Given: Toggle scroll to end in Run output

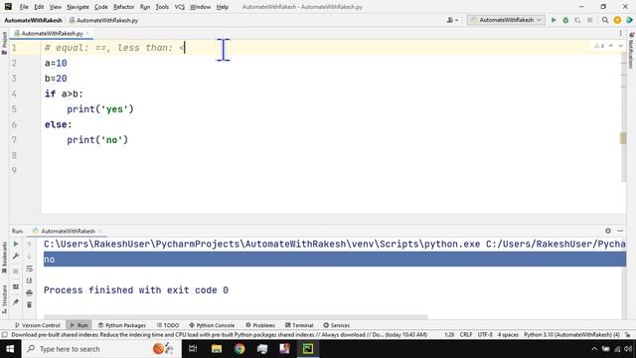Looking at the screenshot, I should tap(29, 280).
